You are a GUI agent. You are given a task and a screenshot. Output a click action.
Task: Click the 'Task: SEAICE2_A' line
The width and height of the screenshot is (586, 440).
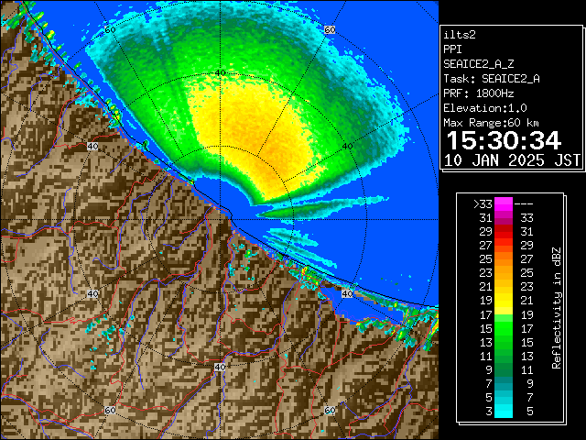(x=492, y=79)
